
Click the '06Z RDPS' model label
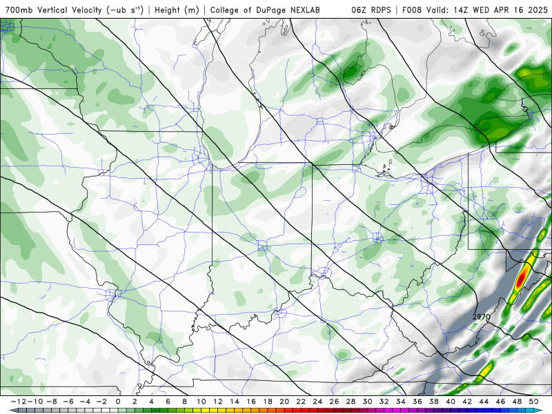[371, 10]
